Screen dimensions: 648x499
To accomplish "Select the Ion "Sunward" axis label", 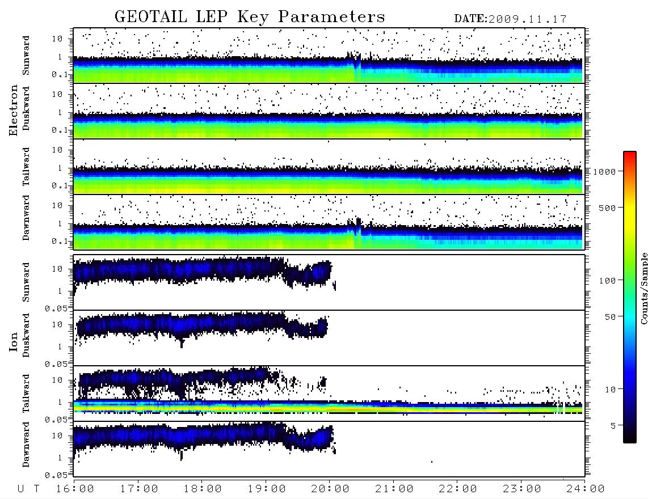I will (26, 282).
